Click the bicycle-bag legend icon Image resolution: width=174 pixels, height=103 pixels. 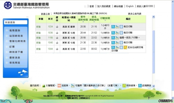point(73,86)
